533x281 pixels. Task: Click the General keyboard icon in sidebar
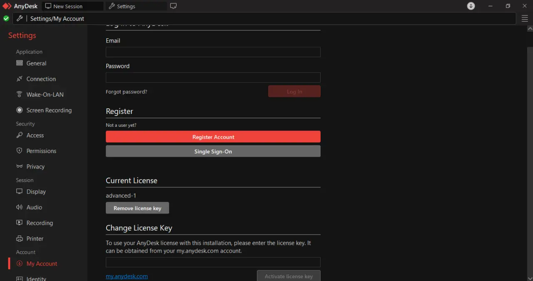[19, 63]
